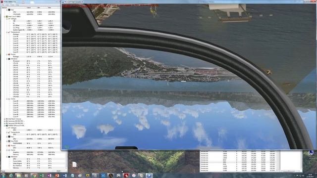Open the Help menu in HWMonitor
This screenshot has width=317, height=178.
(17, 5)
